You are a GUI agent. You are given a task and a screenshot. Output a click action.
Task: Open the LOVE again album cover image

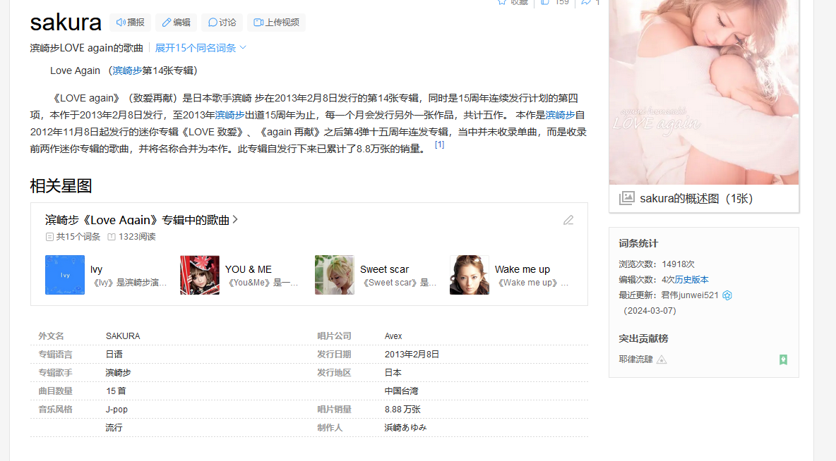(704, 92)
